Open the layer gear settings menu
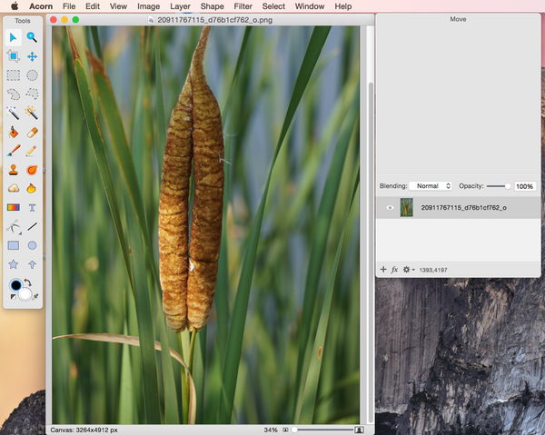This screenshot has height=435, width=545. [x=409, y=270]
